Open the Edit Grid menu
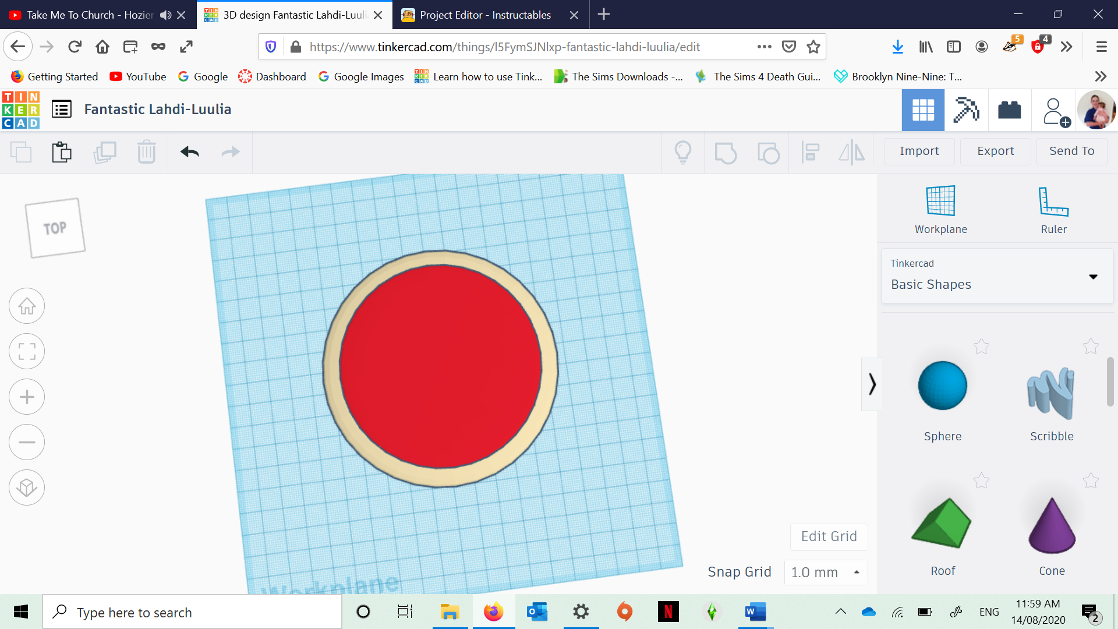This screenshot has width=1118, height=629. coord(829,536)
